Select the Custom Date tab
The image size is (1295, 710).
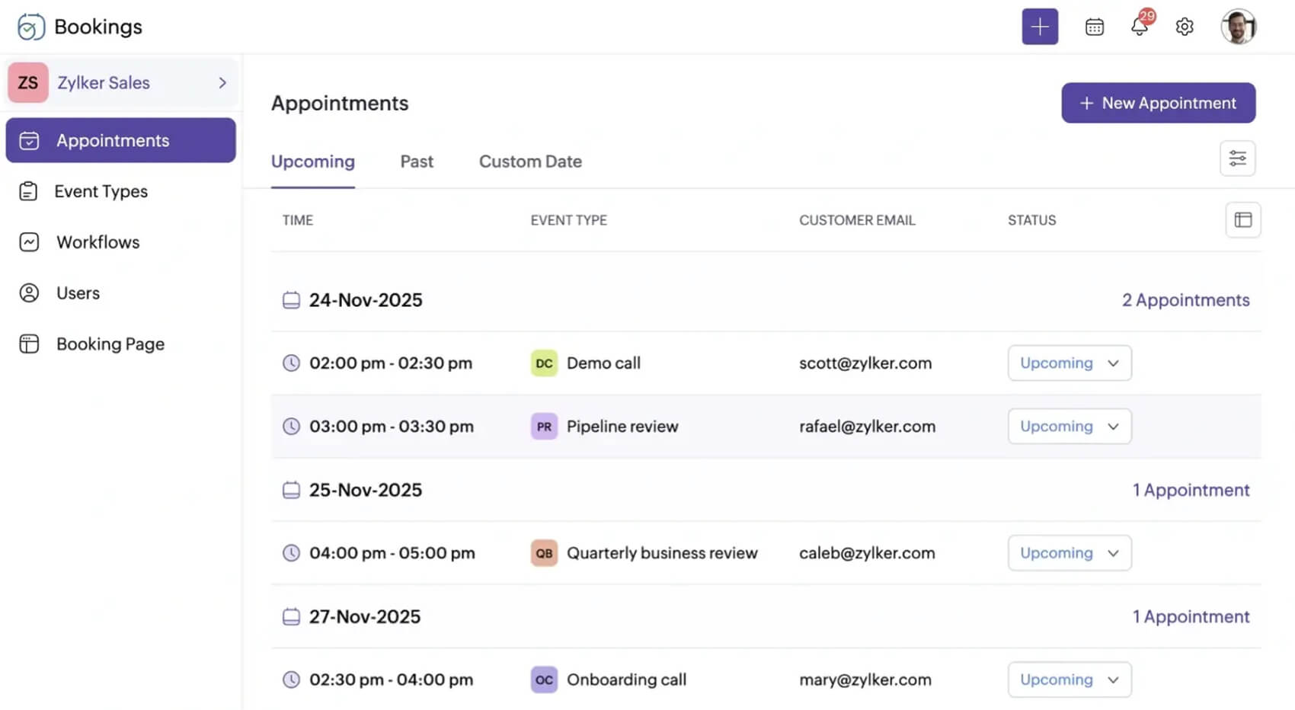(530, 162)
